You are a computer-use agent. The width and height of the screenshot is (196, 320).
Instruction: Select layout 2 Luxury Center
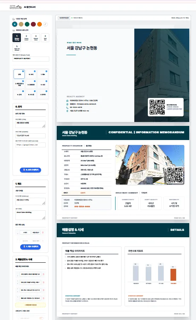[26, 37]
